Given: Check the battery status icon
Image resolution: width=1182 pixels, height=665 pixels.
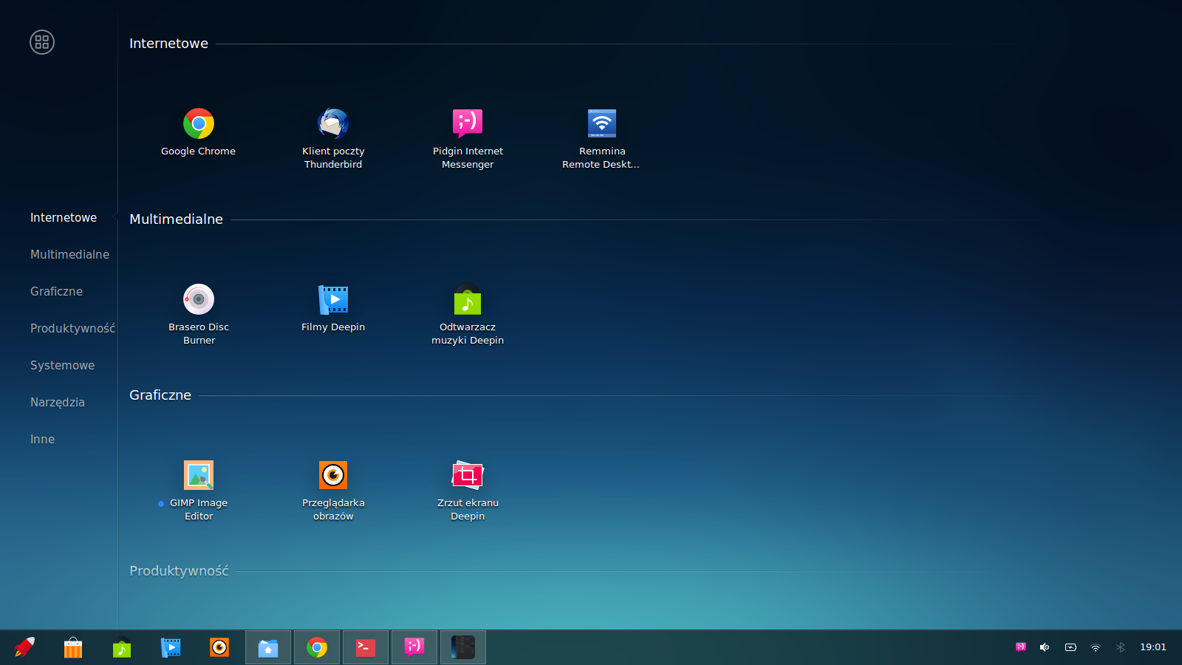Looking at the screenshot, I should click(1070, 647).
